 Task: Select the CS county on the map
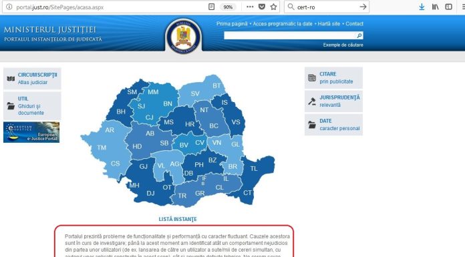coord(116,164)
